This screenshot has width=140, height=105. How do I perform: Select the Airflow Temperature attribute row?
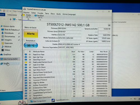tap(67, 85)
